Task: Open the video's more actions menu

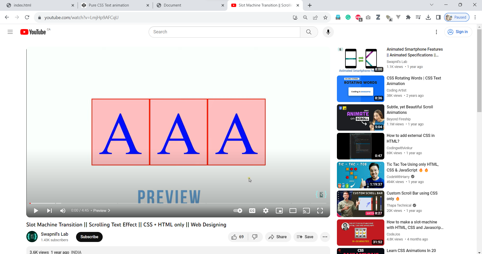Action: click(x=325, y=237)
